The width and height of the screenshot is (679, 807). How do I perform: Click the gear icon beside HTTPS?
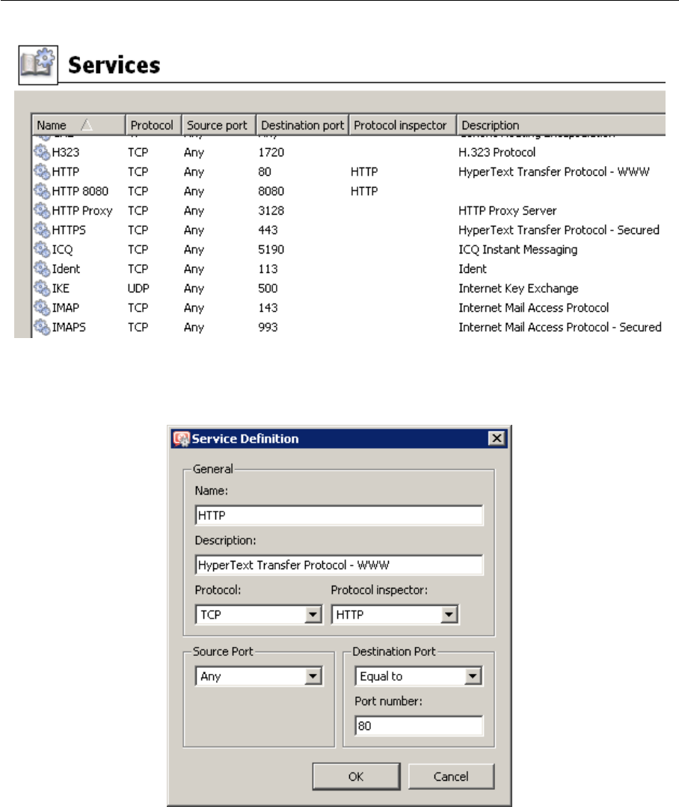pos(42,230)
